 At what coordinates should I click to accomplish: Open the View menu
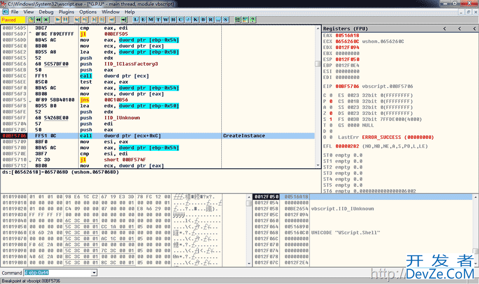[29, 12]
